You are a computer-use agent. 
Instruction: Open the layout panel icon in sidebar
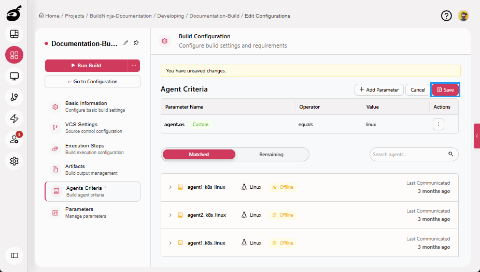point(14,34)
